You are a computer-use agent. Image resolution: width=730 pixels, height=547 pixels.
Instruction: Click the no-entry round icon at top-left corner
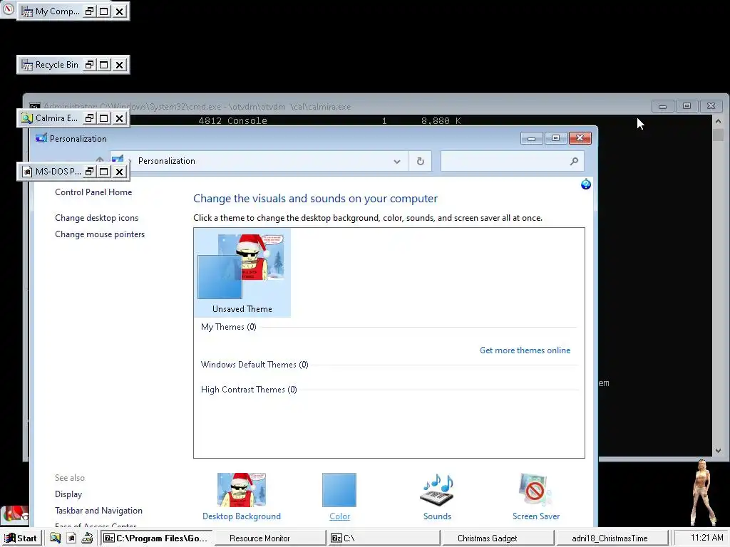pos(9,9)
